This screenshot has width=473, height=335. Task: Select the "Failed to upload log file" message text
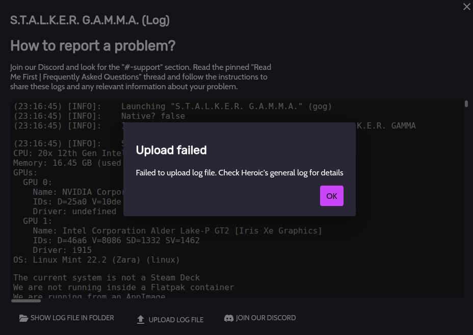pyautogui.click(x=240, y=173)
